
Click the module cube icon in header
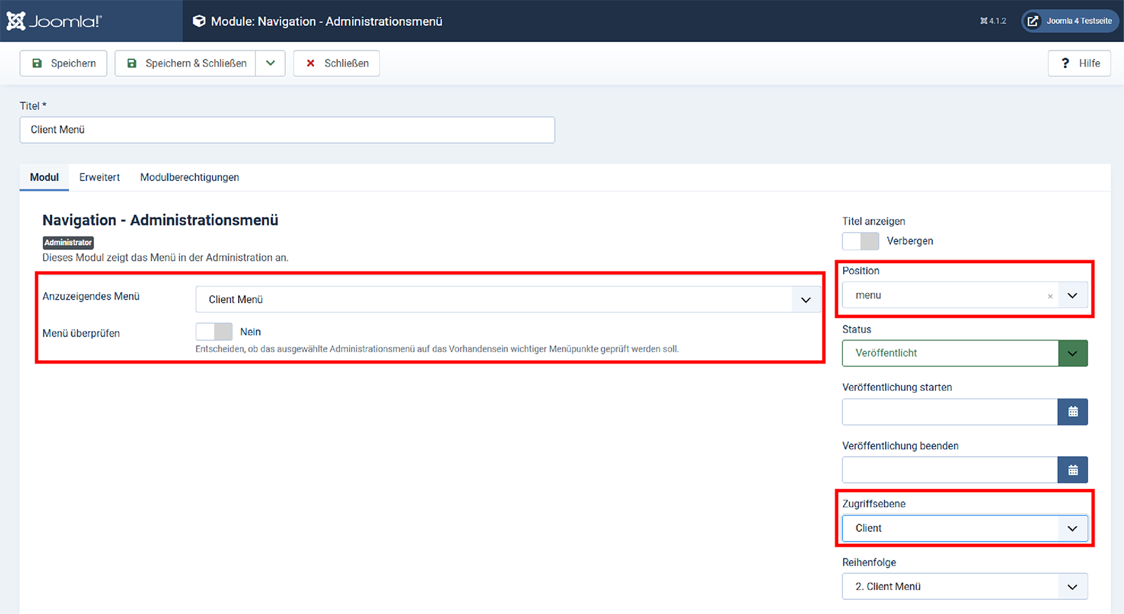[199, 21]
